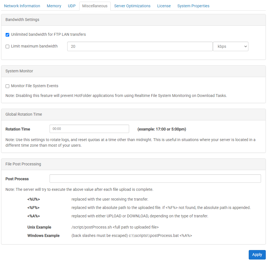The width and height of the screenshot is (270, 264).
Task: Switch to the License tab
Action: [164, 6]
